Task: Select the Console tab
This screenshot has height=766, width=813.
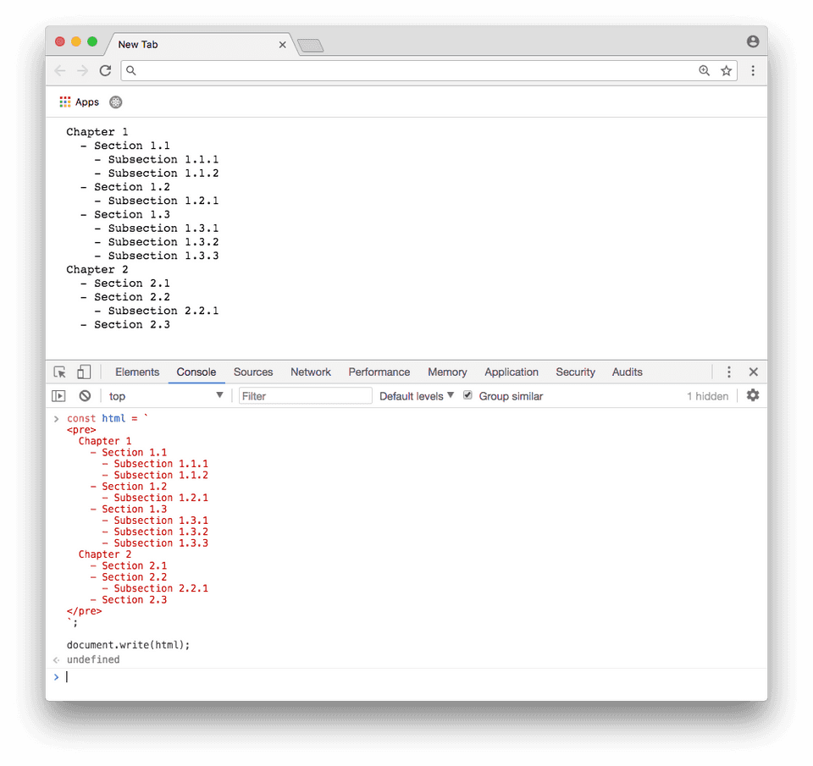Action: pos(196,372)
